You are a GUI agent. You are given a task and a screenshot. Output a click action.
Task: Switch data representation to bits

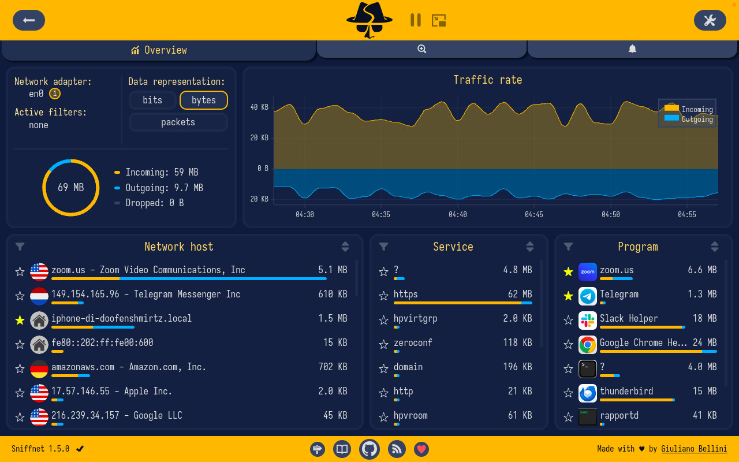[x=152, y=100]
